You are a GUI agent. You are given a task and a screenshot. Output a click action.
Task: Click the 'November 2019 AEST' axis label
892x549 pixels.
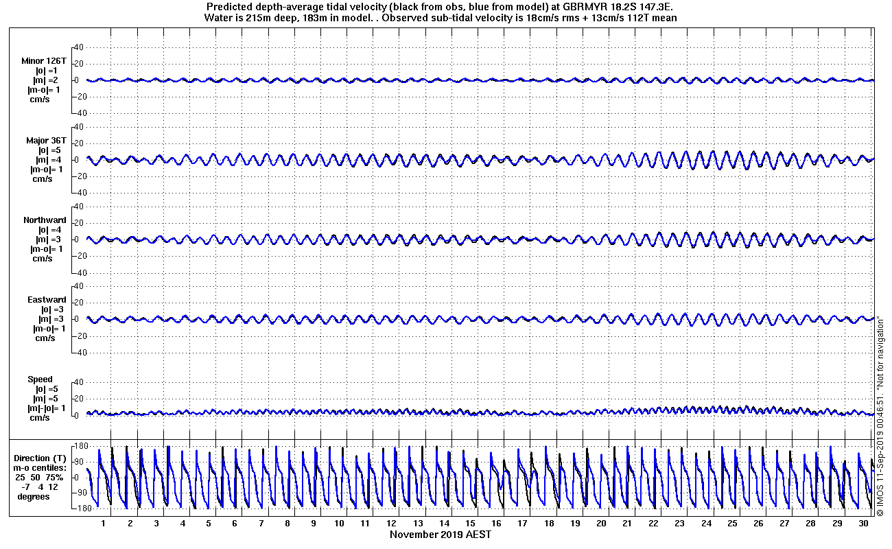(441, 535)
